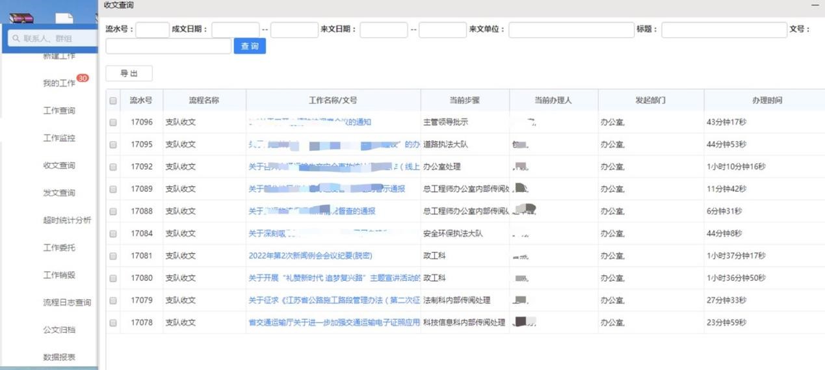Click the document icon at top left
The height and width of the screenshot is (370, 825).
tap(64, 19)
